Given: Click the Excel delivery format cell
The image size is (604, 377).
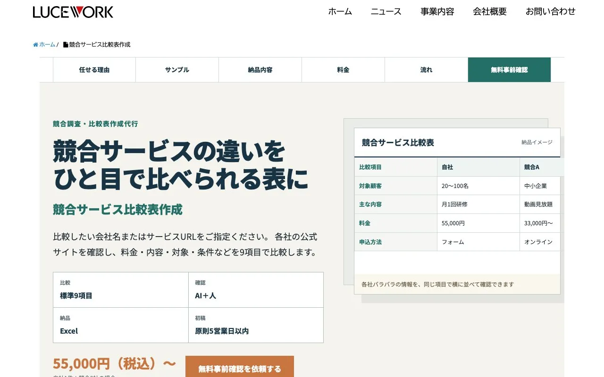Looking at the screenshot, I should pos(121,325).
